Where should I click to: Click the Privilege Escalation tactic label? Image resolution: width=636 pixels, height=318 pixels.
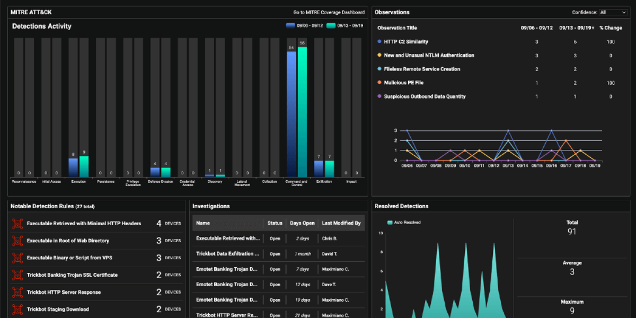pos(133,183)
